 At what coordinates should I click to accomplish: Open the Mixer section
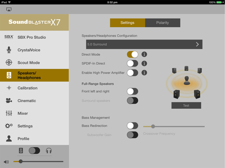click(x=34, y=113)
